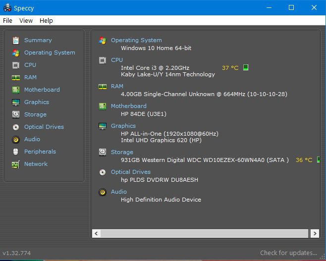The image size is (326, 261).
Task: Click the Operating System heading link in summary
Action: 136,40
